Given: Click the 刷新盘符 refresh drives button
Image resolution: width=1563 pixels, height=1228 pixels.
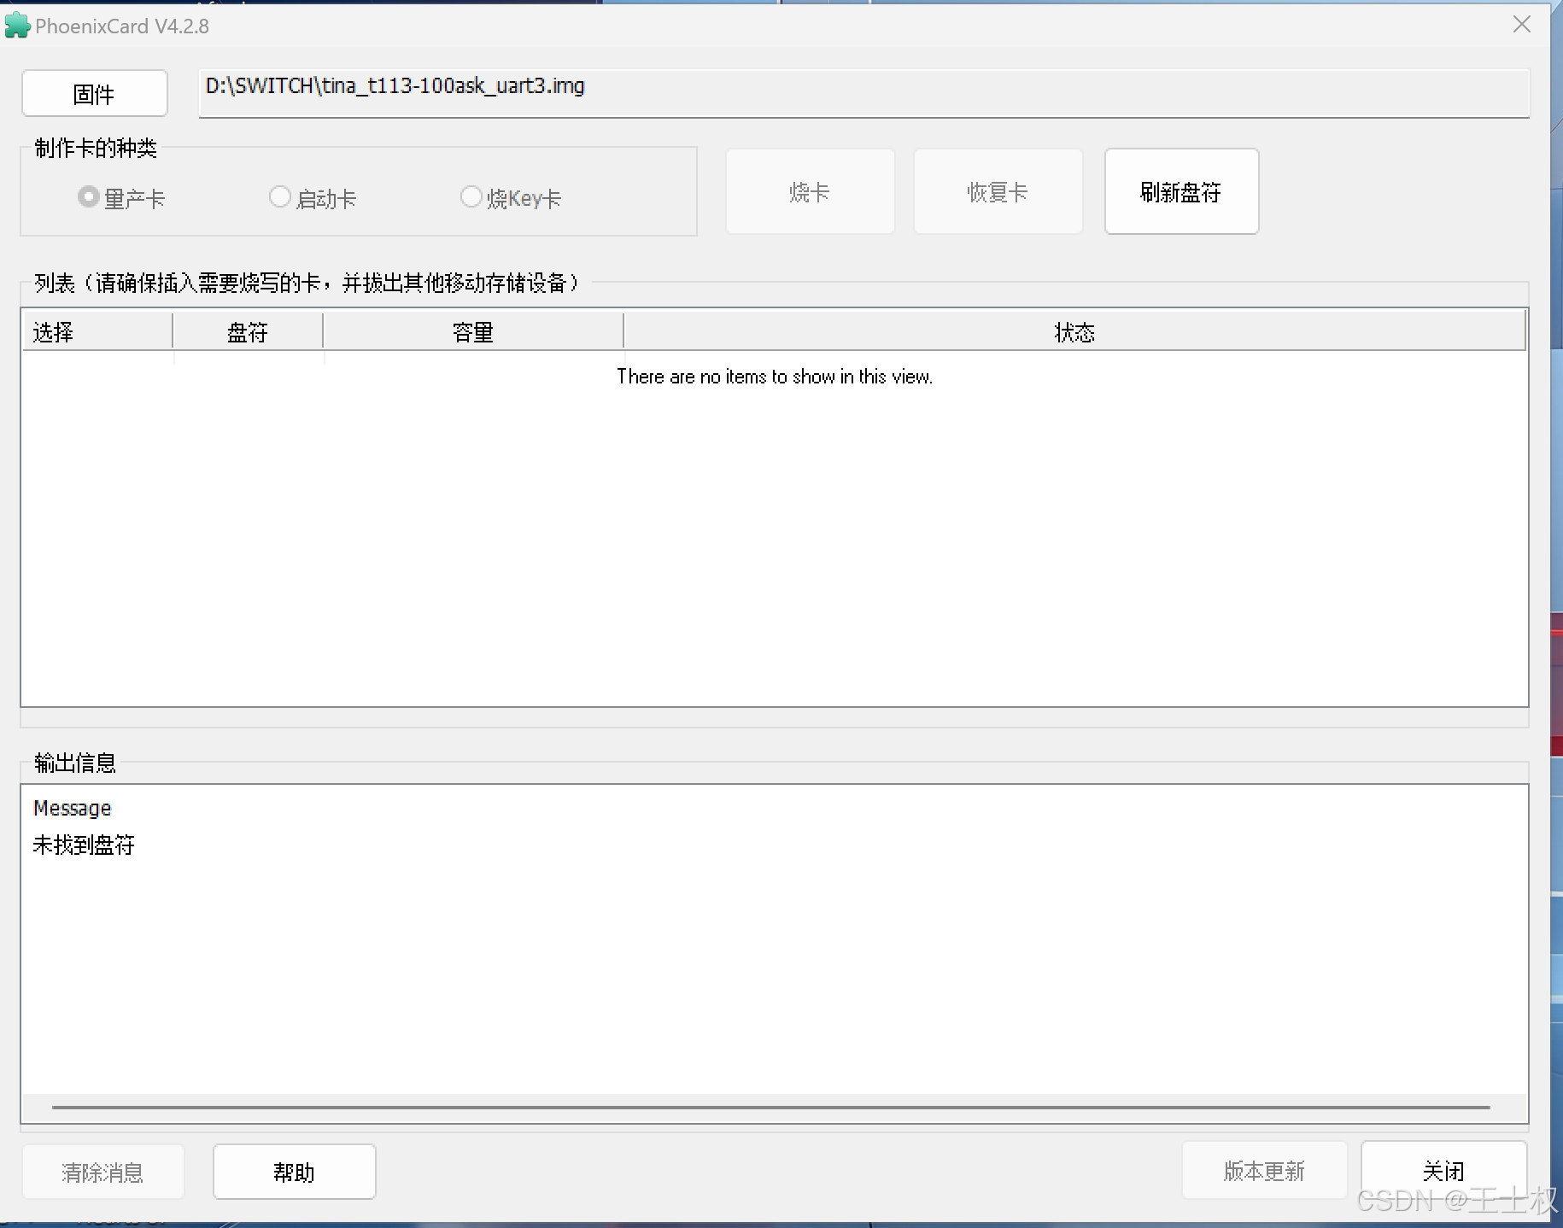Looking at the screenshot, I should point(1180,191).
